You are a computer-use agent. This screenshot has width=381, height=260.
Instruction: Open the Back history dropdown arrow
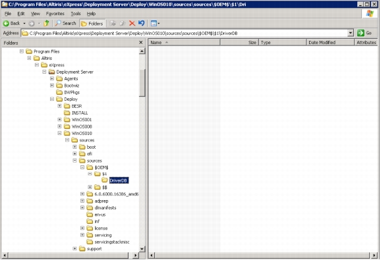pyautogui.click(x=24, y=24)
